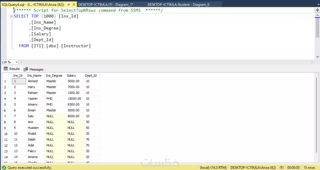Place cursor on the SELECT keyword
The width and height of the screenshot is (320, 170).
click(x=21, y=16)
